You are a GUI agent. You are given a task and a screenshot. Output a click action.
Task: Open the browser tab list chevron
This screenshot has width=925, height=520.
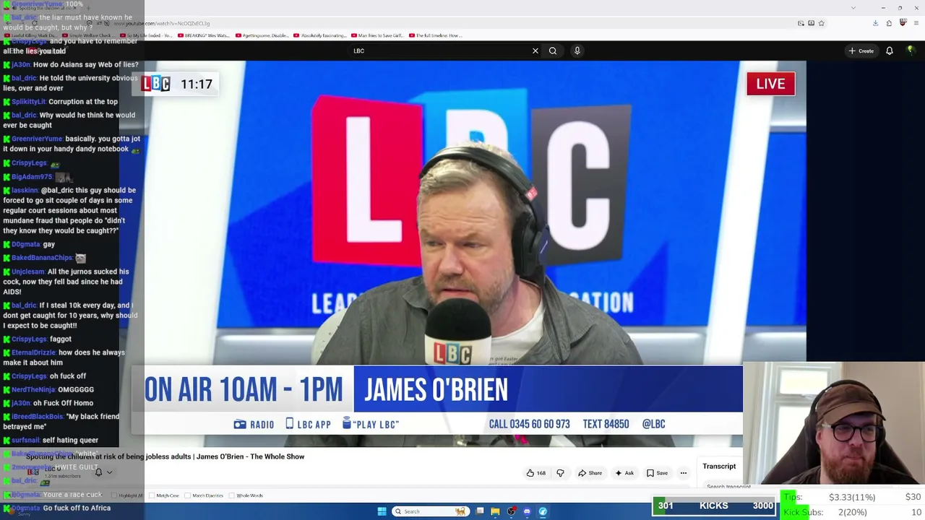click(853, 8)
